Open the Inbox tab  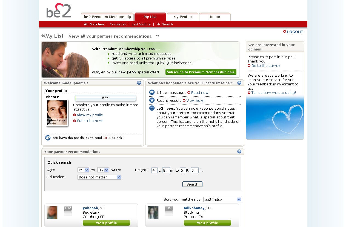pos(215,17)
